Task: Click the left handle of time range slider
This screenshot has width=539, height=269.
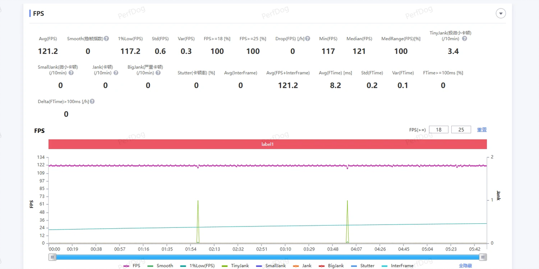Action: click(x=52, y=257)
